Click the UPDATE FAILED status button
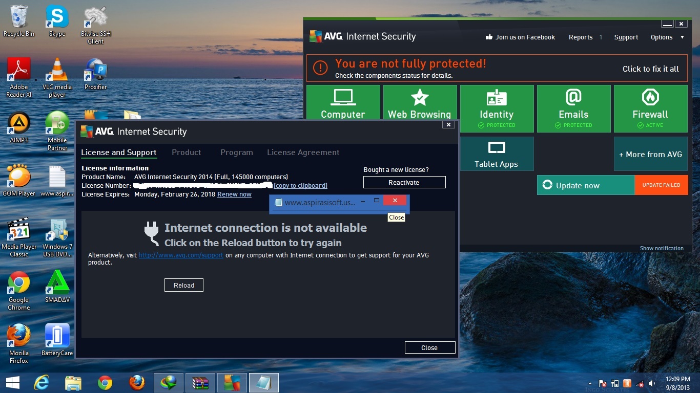Viewport: 700px width, 393px height. pyautogui.click(x=662, y=185)
